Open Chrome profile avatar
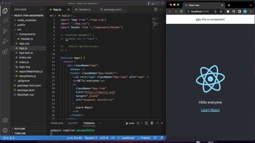Image resolution: width=255 pixels, height=143 pixels. 245,12
